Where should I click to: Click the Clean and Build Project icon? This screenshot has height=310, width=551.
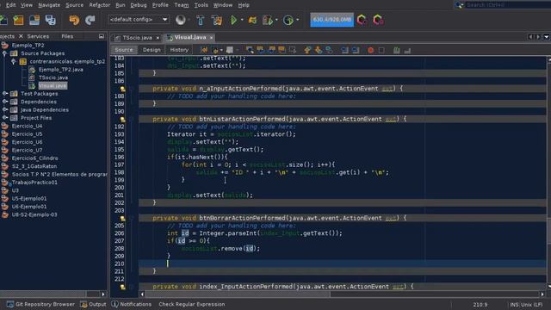[x=217, y=20]
